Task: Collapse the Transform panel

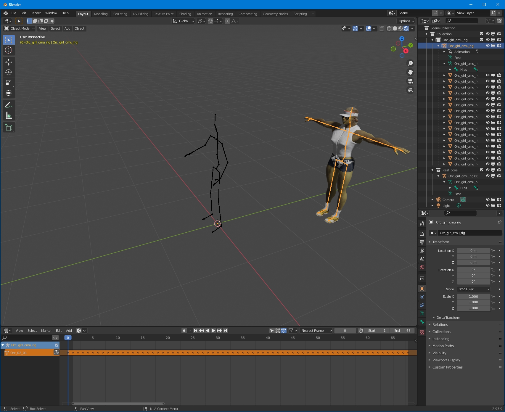Action: pos(430,242)
